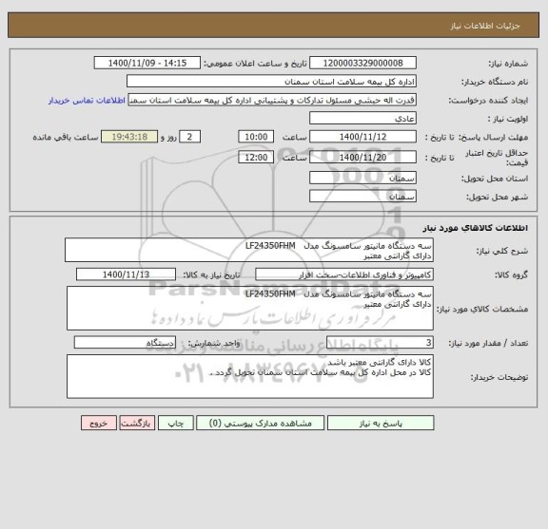The height and width of the screenshot is (529, 548).
Task: Click the unit of measure field دستگاه
Action: click(125, 343)
